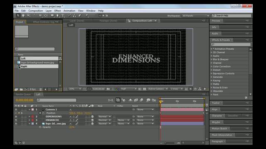
Task: Click interpret footage icon in Project panel
Action: [16, 89]
